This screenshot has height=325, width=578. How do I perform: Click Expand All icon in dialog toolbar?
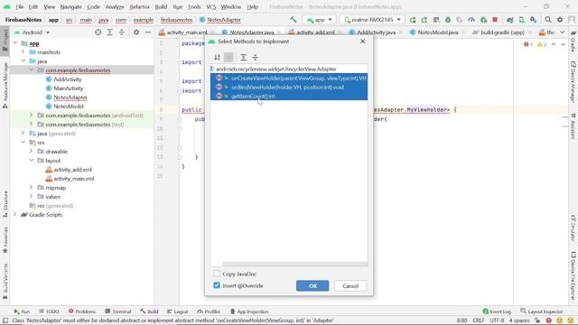coord(243,57)
